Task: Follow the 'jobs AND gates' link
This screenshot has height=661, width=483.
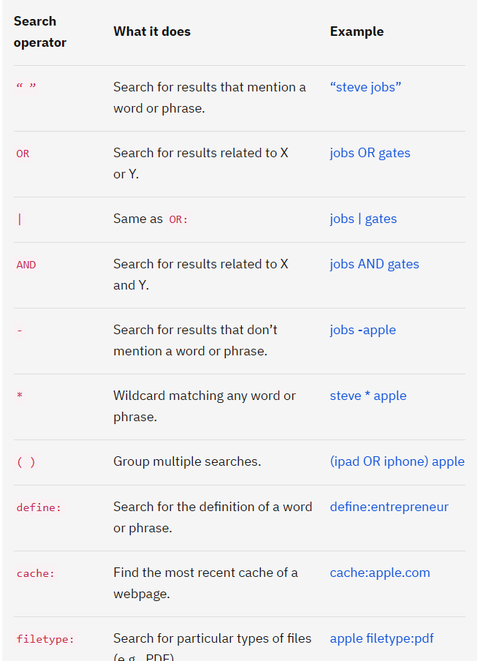Action: point(374,264)
